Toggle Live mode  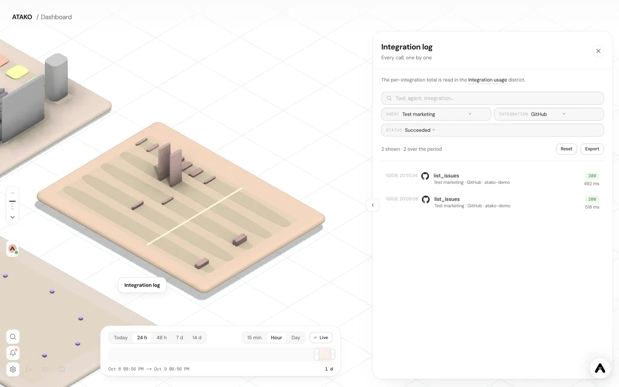(x=321, y=338)
